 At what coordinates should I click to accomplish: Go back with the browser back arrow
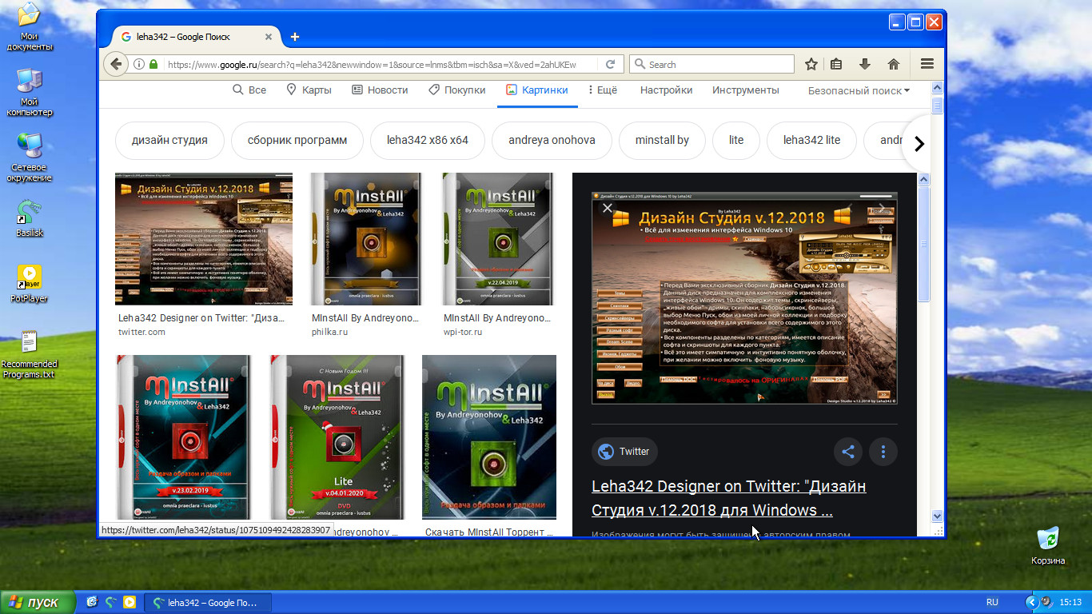[117, 64]
